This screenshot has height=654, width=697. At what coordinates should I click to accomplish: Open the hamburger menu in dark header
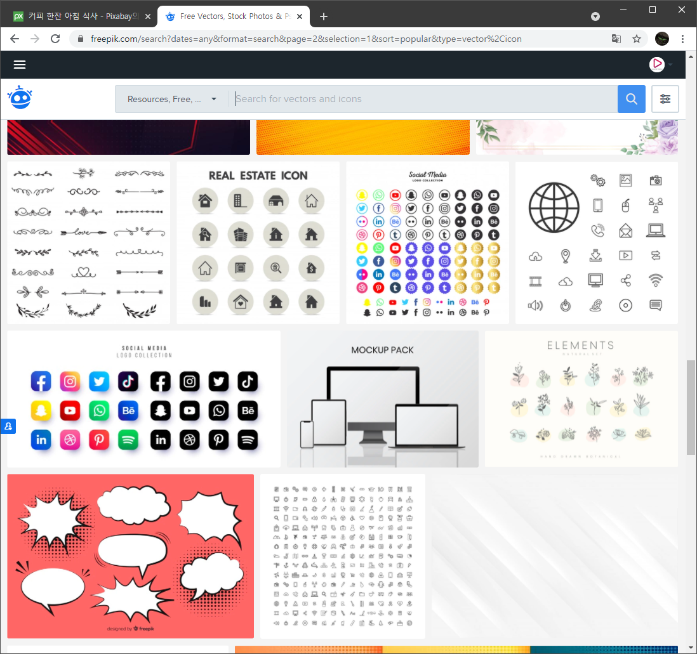pos(20,65)
